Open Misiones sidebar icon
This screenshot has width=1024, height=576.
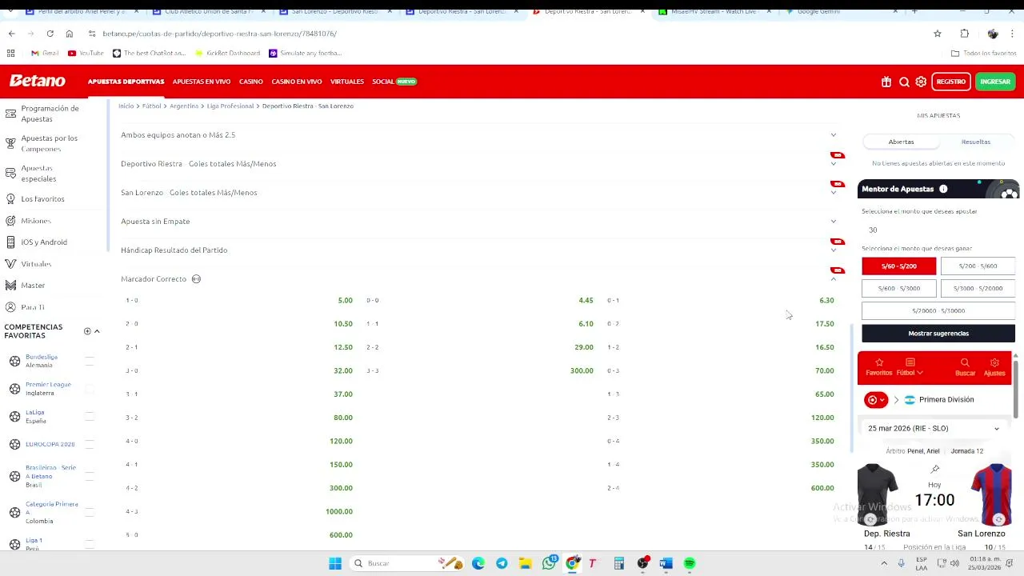point(10,221)
